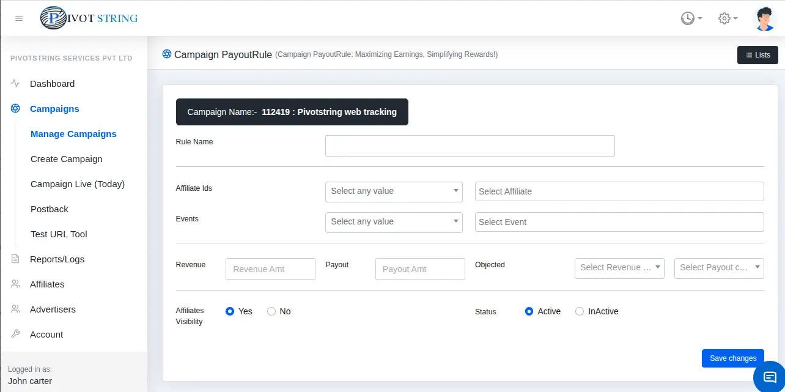Open Create Campaign from the sidebar
This screenshot has width=785, height=392.
[x=66, y=159]
